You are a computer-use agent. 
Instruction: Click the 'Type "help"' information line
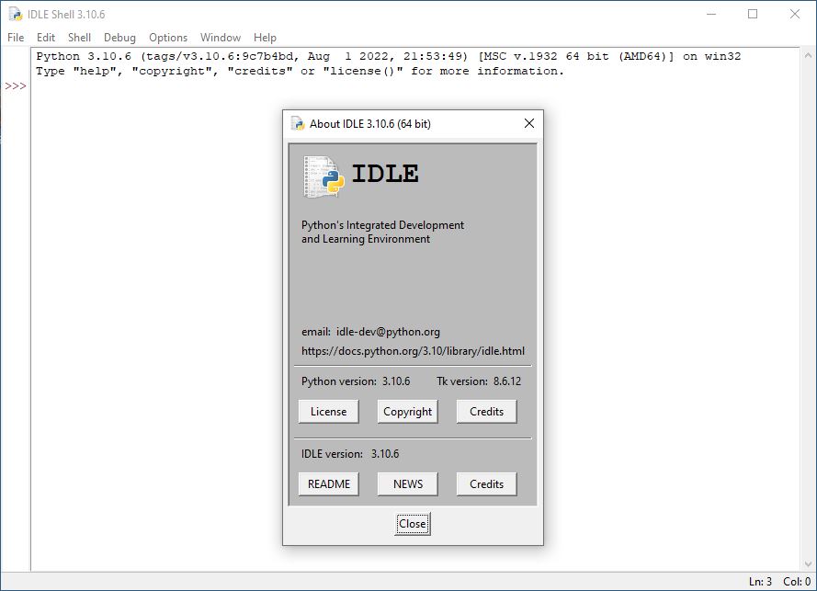(x=300, y=71)
